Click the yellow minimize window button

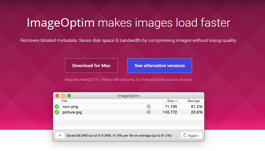point(63,96)
